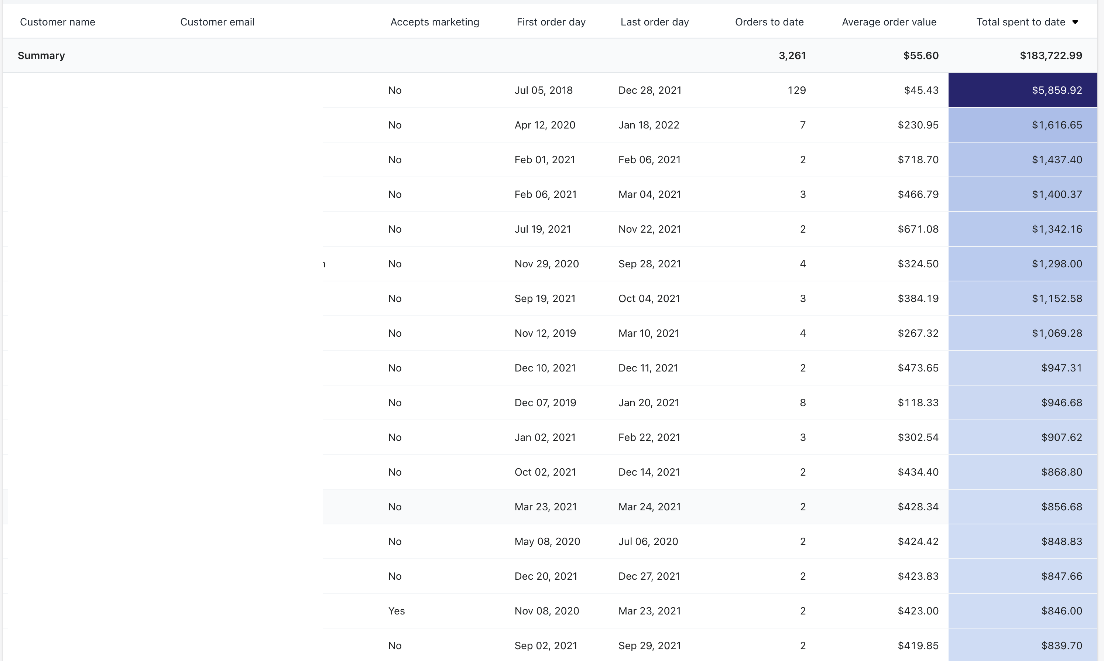Click average order value $45.43
Image resolution: width=1104 pixels, height=661 pixels.
pos(921,90)
